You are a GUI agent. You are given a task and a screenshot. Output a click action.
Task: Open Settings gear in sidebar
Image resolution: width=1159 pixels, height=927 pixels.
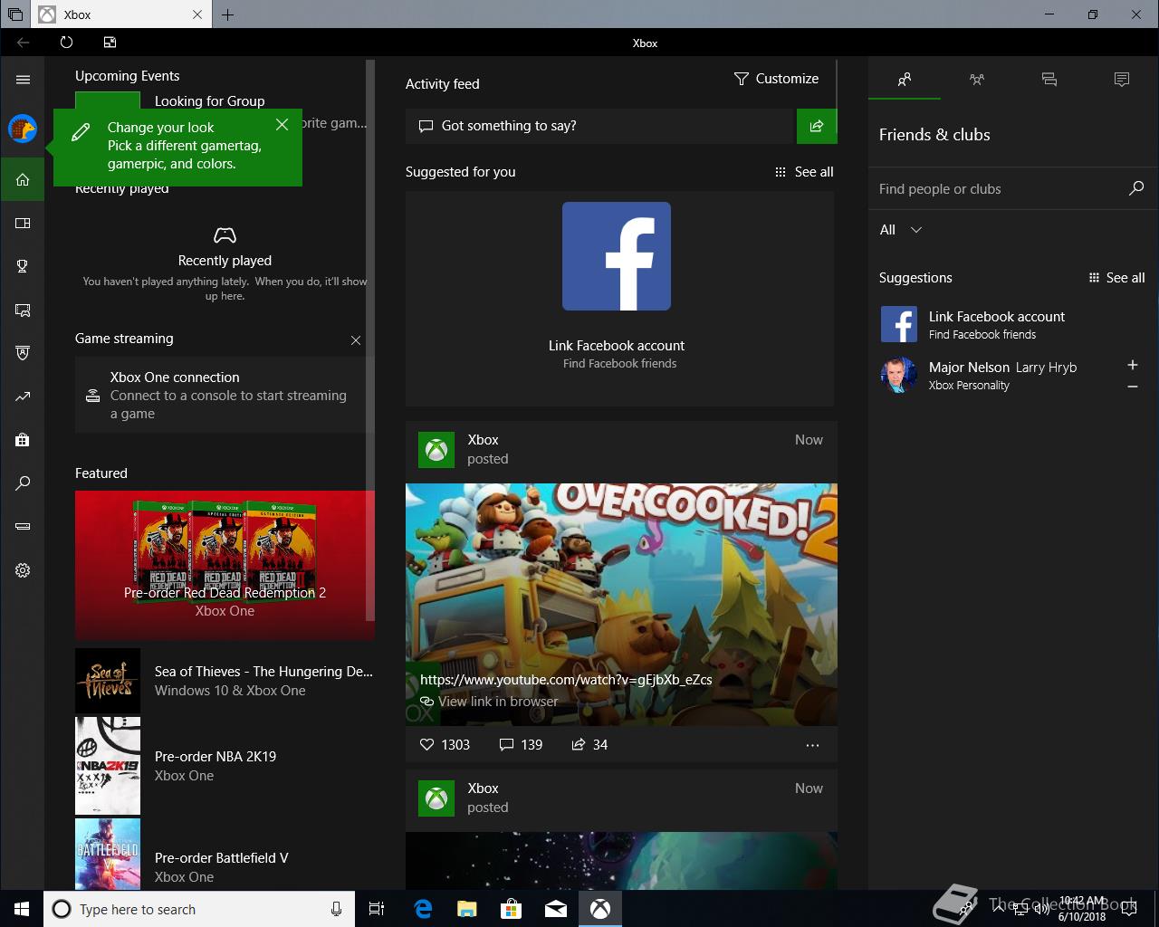point(23,570)
